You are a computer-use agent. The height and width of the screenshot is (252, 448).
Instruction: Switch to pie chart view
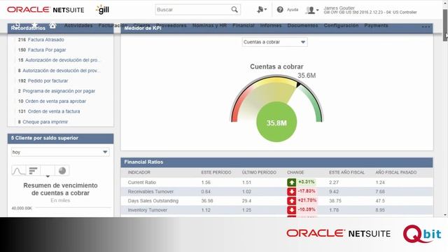point(62,171)
